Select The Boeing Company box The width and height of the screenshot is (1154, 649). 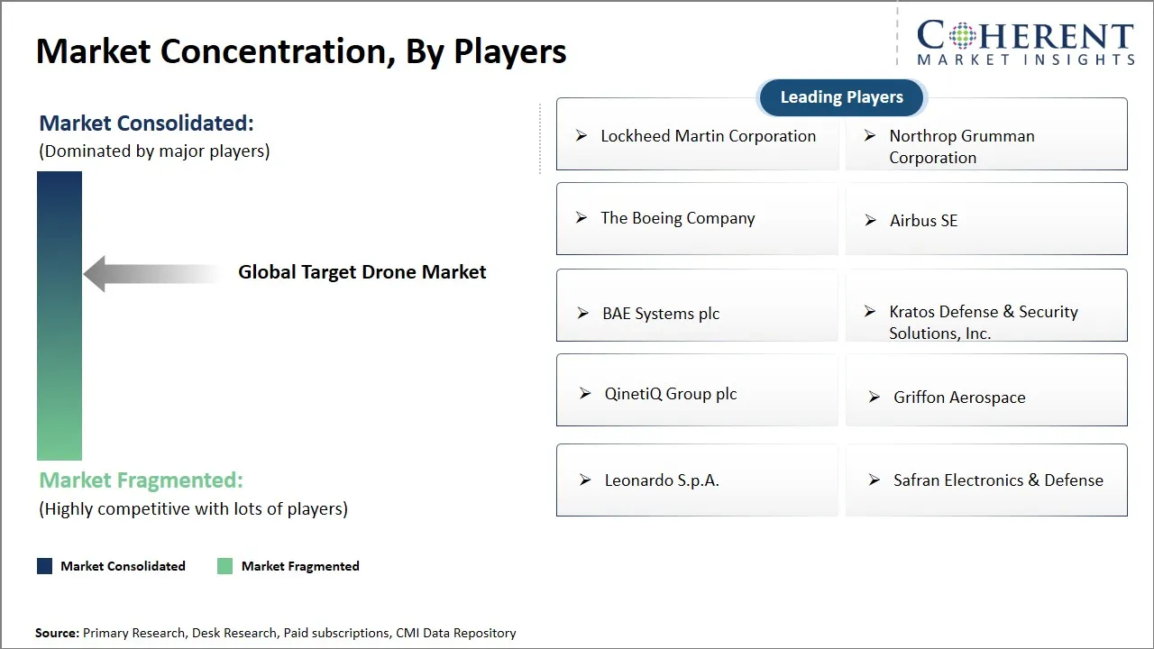697,219
